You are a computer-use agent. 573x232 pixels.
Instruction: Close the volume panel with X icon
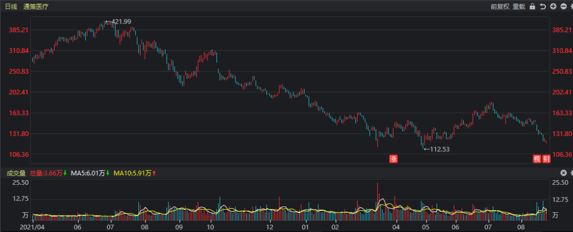pyautogui.click(x=563, y=173)
